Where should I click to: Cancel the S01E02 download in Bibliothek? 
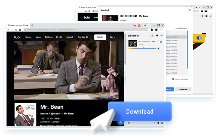coord(161,42)
